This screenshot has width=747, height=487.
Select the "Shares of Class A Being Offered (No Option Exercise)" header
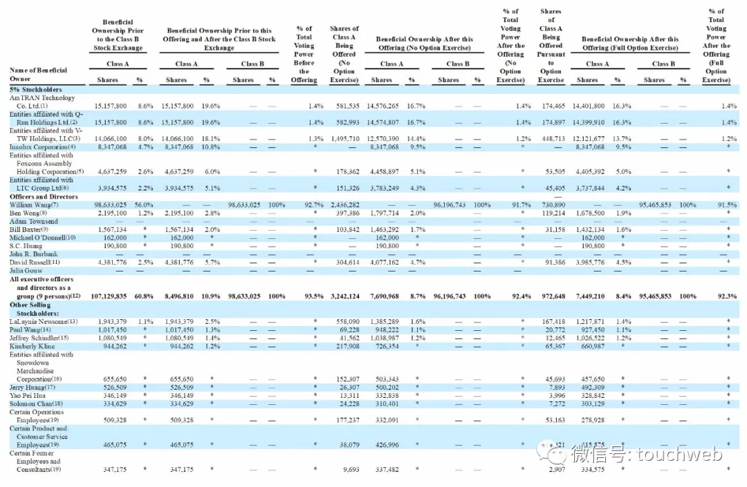[x=344, y=54]
